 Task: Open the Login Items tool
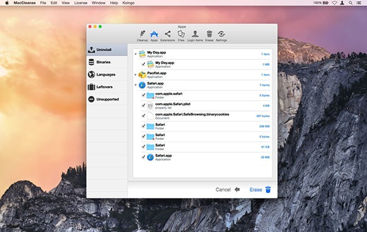point(195,36)
